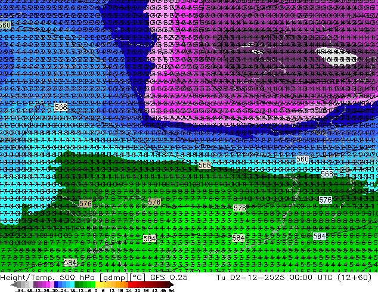Click the 560 contour label on the right side
Image resolution: width=378 pixels, height=292 pixels.
tap(302, 159)
